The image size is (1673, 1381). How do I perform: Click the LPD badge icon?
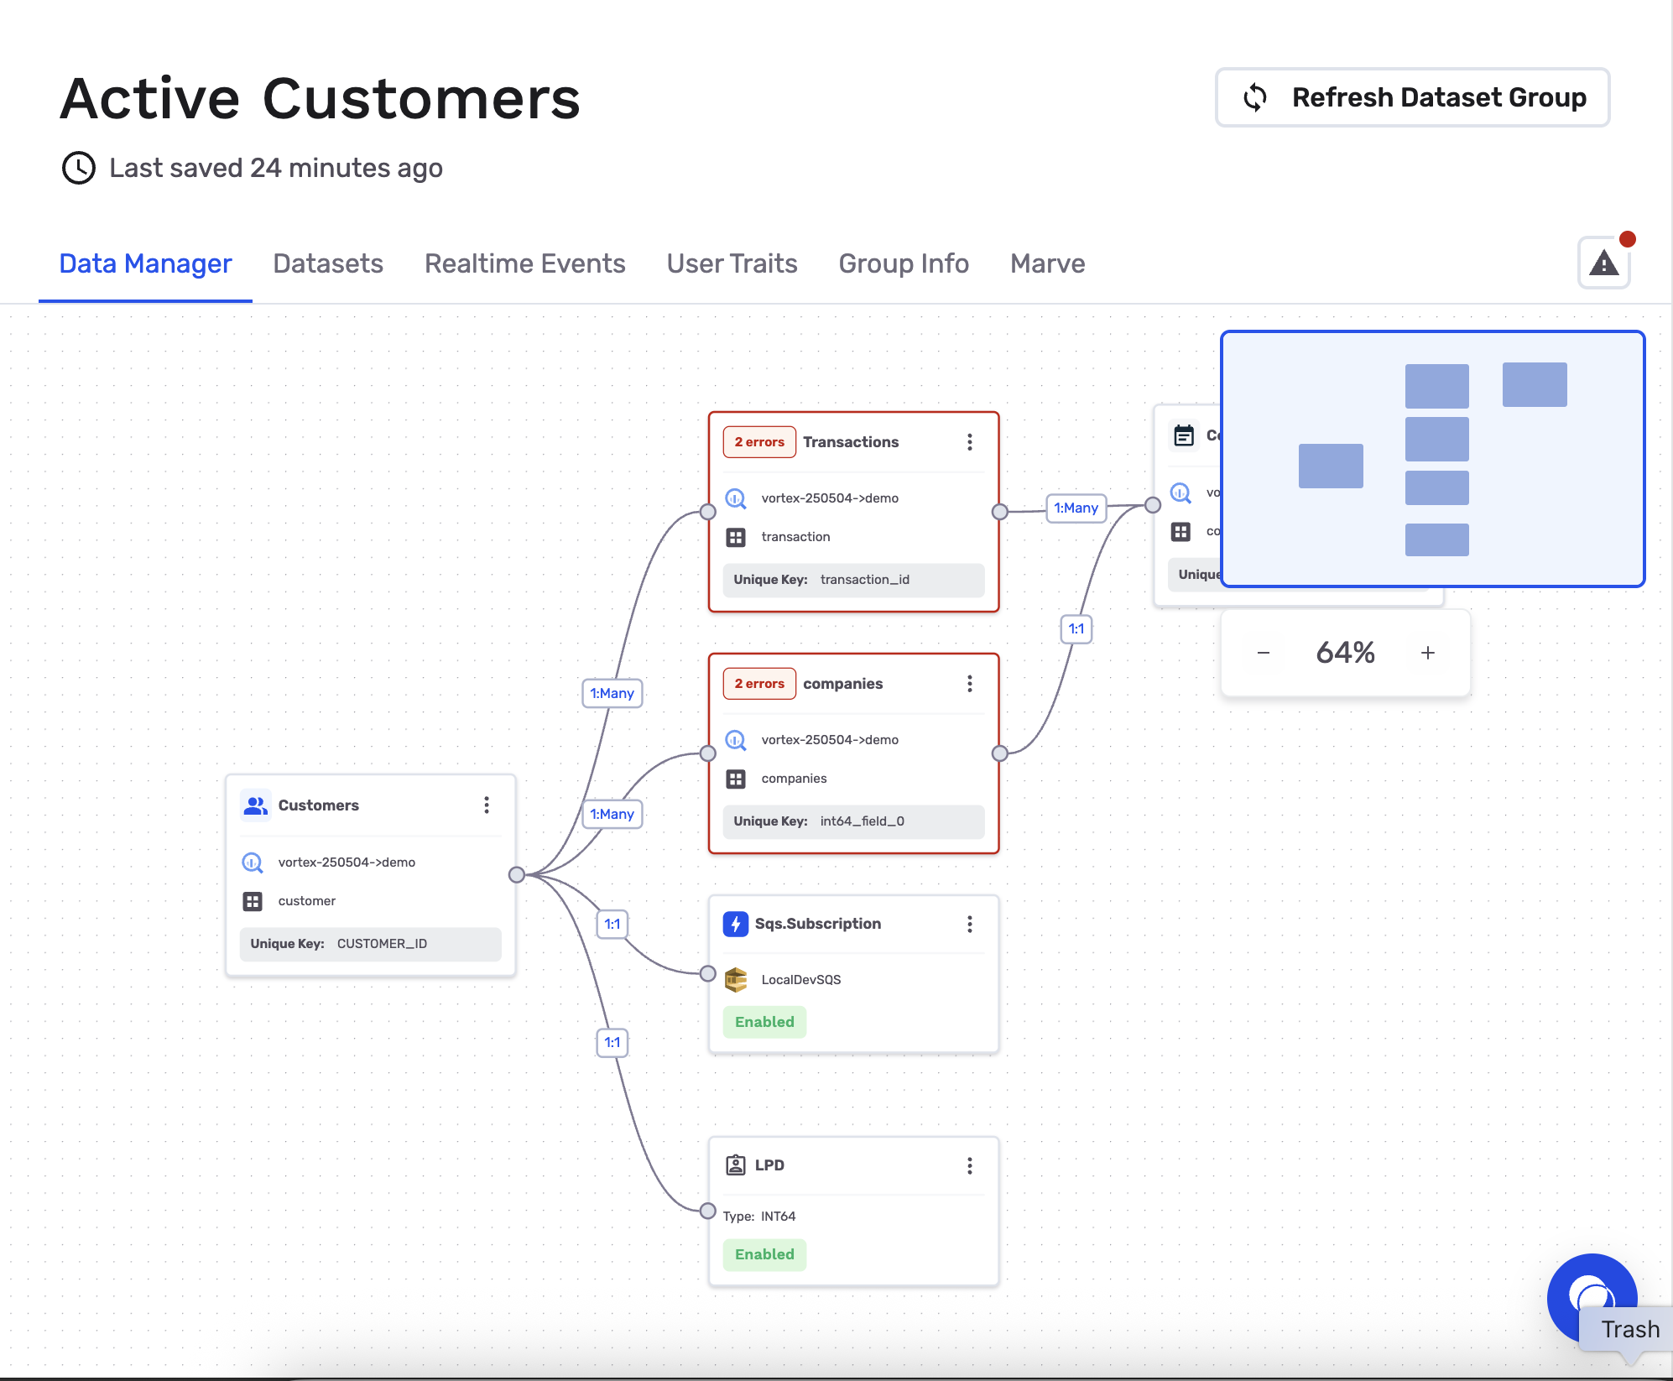click(736, 1165)
